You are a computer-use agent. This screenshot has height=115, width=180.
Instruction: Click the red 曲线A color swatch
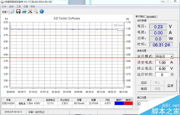pos(128,103)
